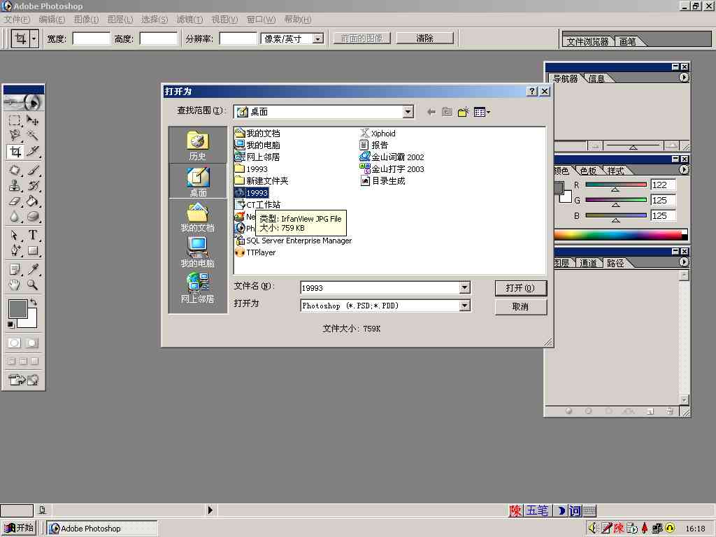Image resolution: width=716 pixels, height=537 pixels.
Task: Select the Rectangular Marquee tool
Action: 15,120
